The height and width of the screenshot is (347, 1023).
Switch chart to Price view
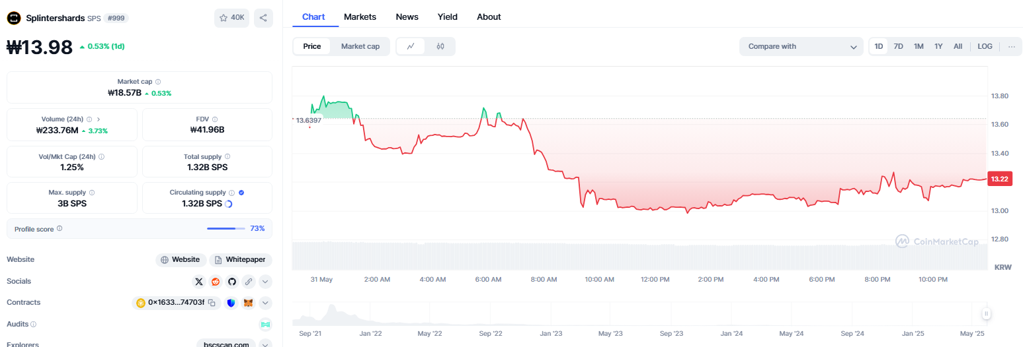point(312,46)
